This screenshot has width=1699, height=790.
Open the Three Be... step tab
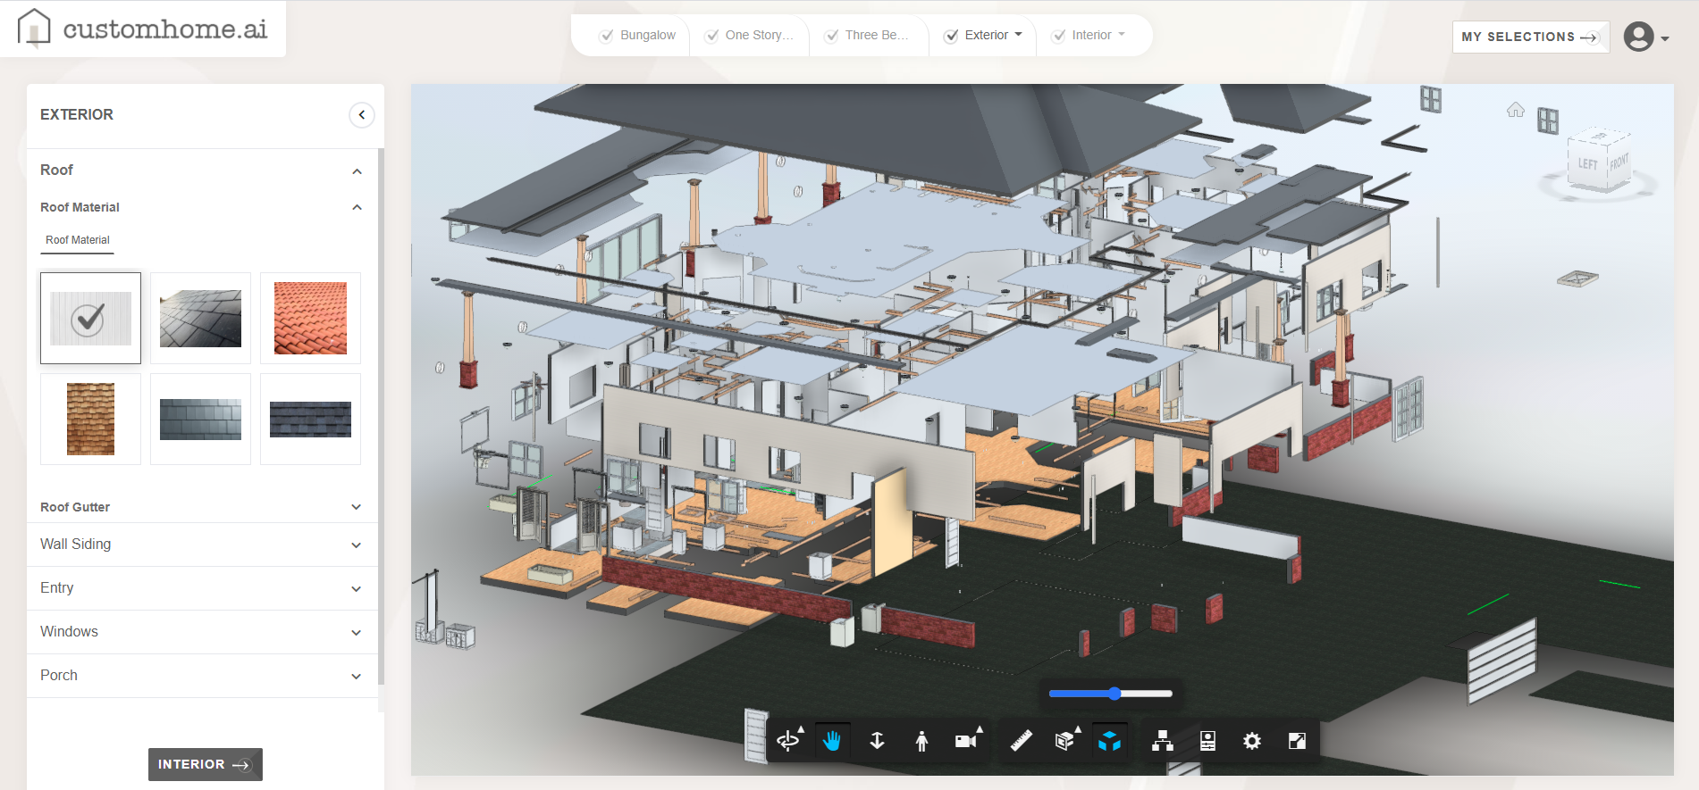click(877, 36)
